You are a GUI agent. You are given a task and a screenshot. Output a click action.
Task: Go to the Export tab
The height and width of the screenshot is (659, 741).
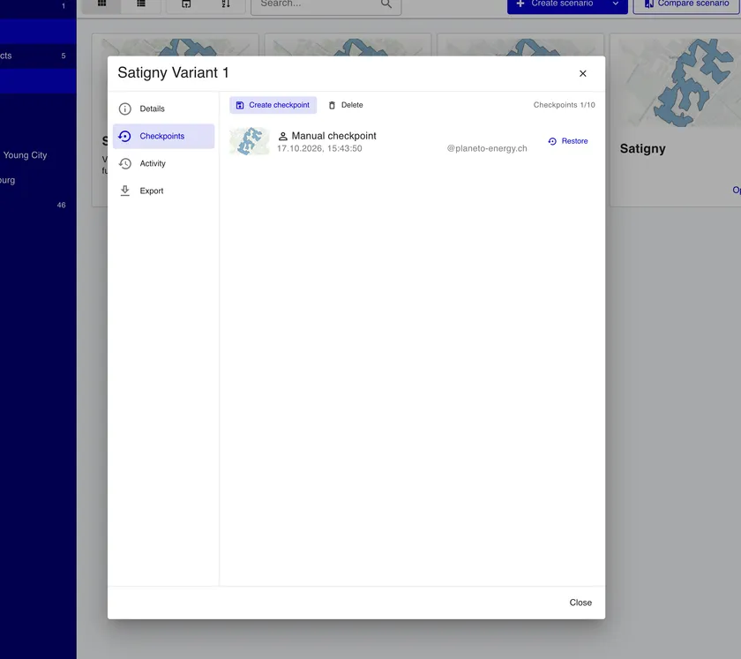point(163,191)
